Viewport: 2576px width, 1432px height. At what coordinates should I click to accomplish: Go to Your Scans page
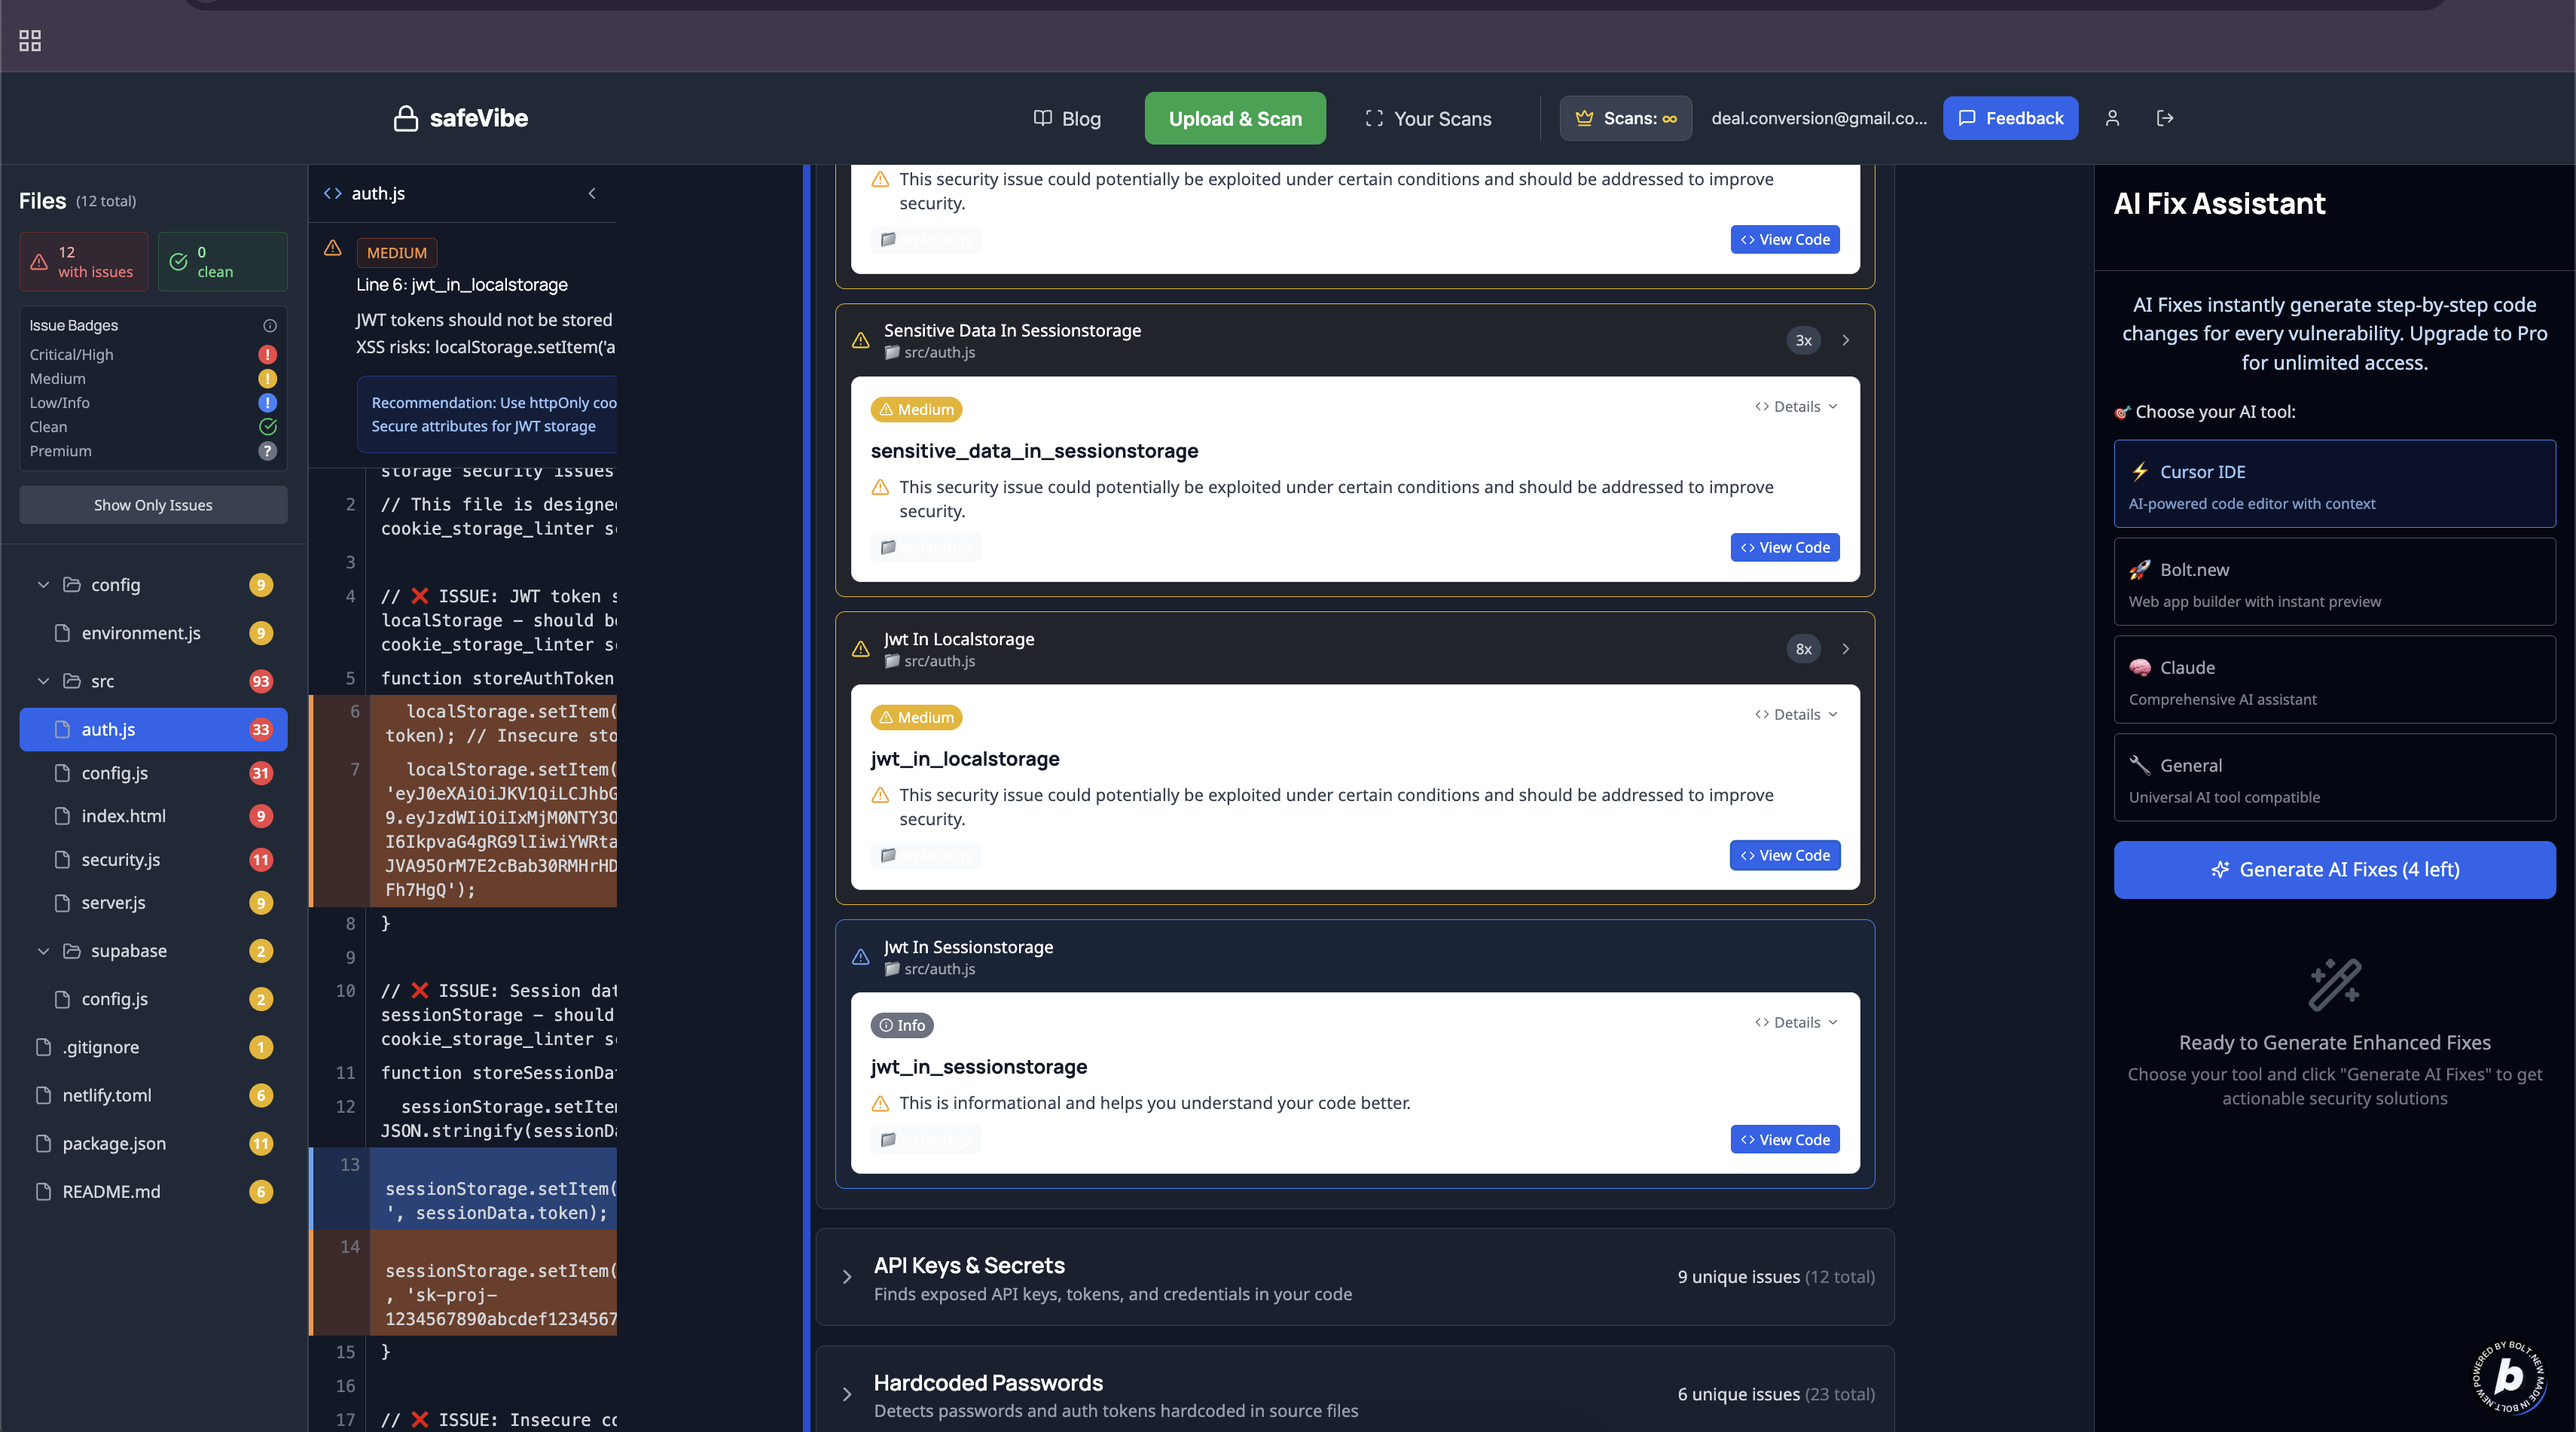click(1428, 118)
